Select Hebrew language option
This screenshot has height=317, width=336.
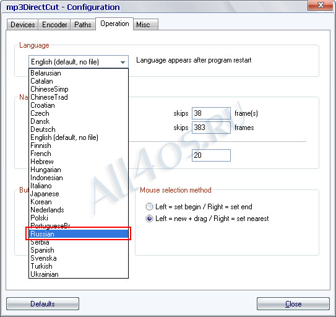[x=79, y=162]
